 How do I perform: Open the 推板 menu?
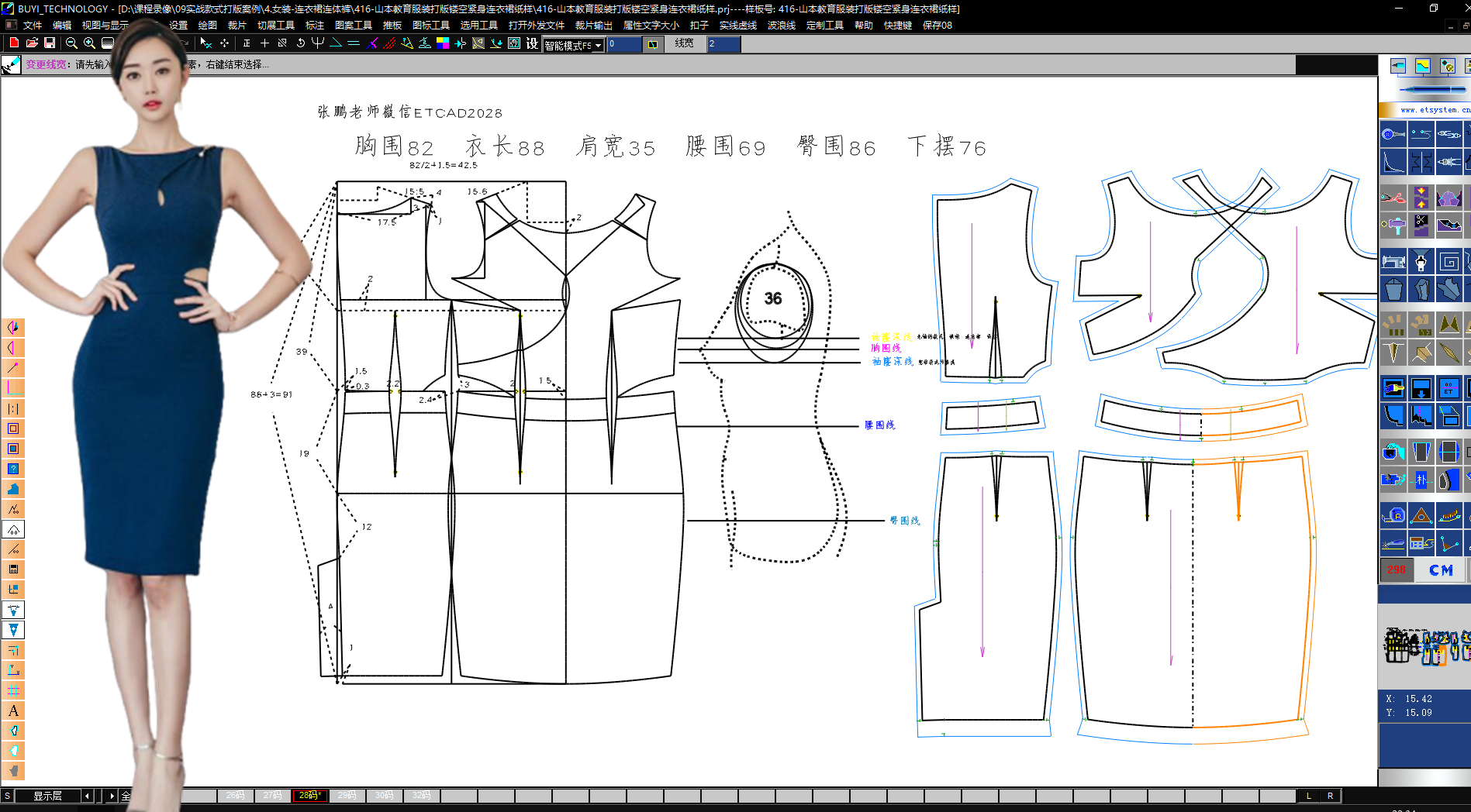point(392,25)
